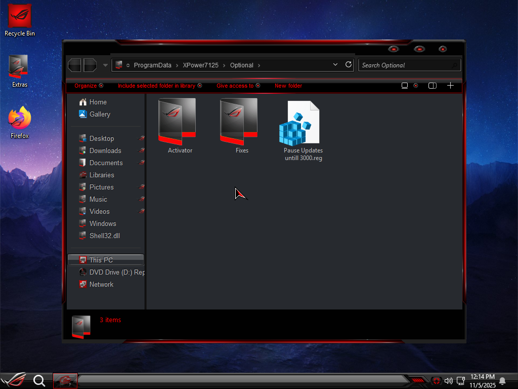Open the notifications bell icon
This screenshot has height=389, width=518.
click(x=502, y=381)
